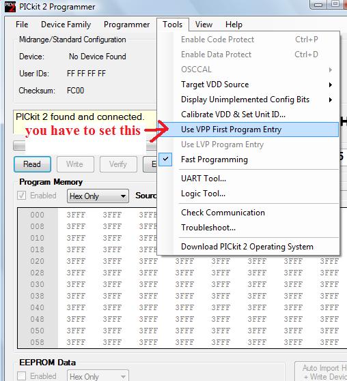The height and width of the screenshot is (381, 347).
Task: Open the Programmer menu
Action: pos(126,25)
